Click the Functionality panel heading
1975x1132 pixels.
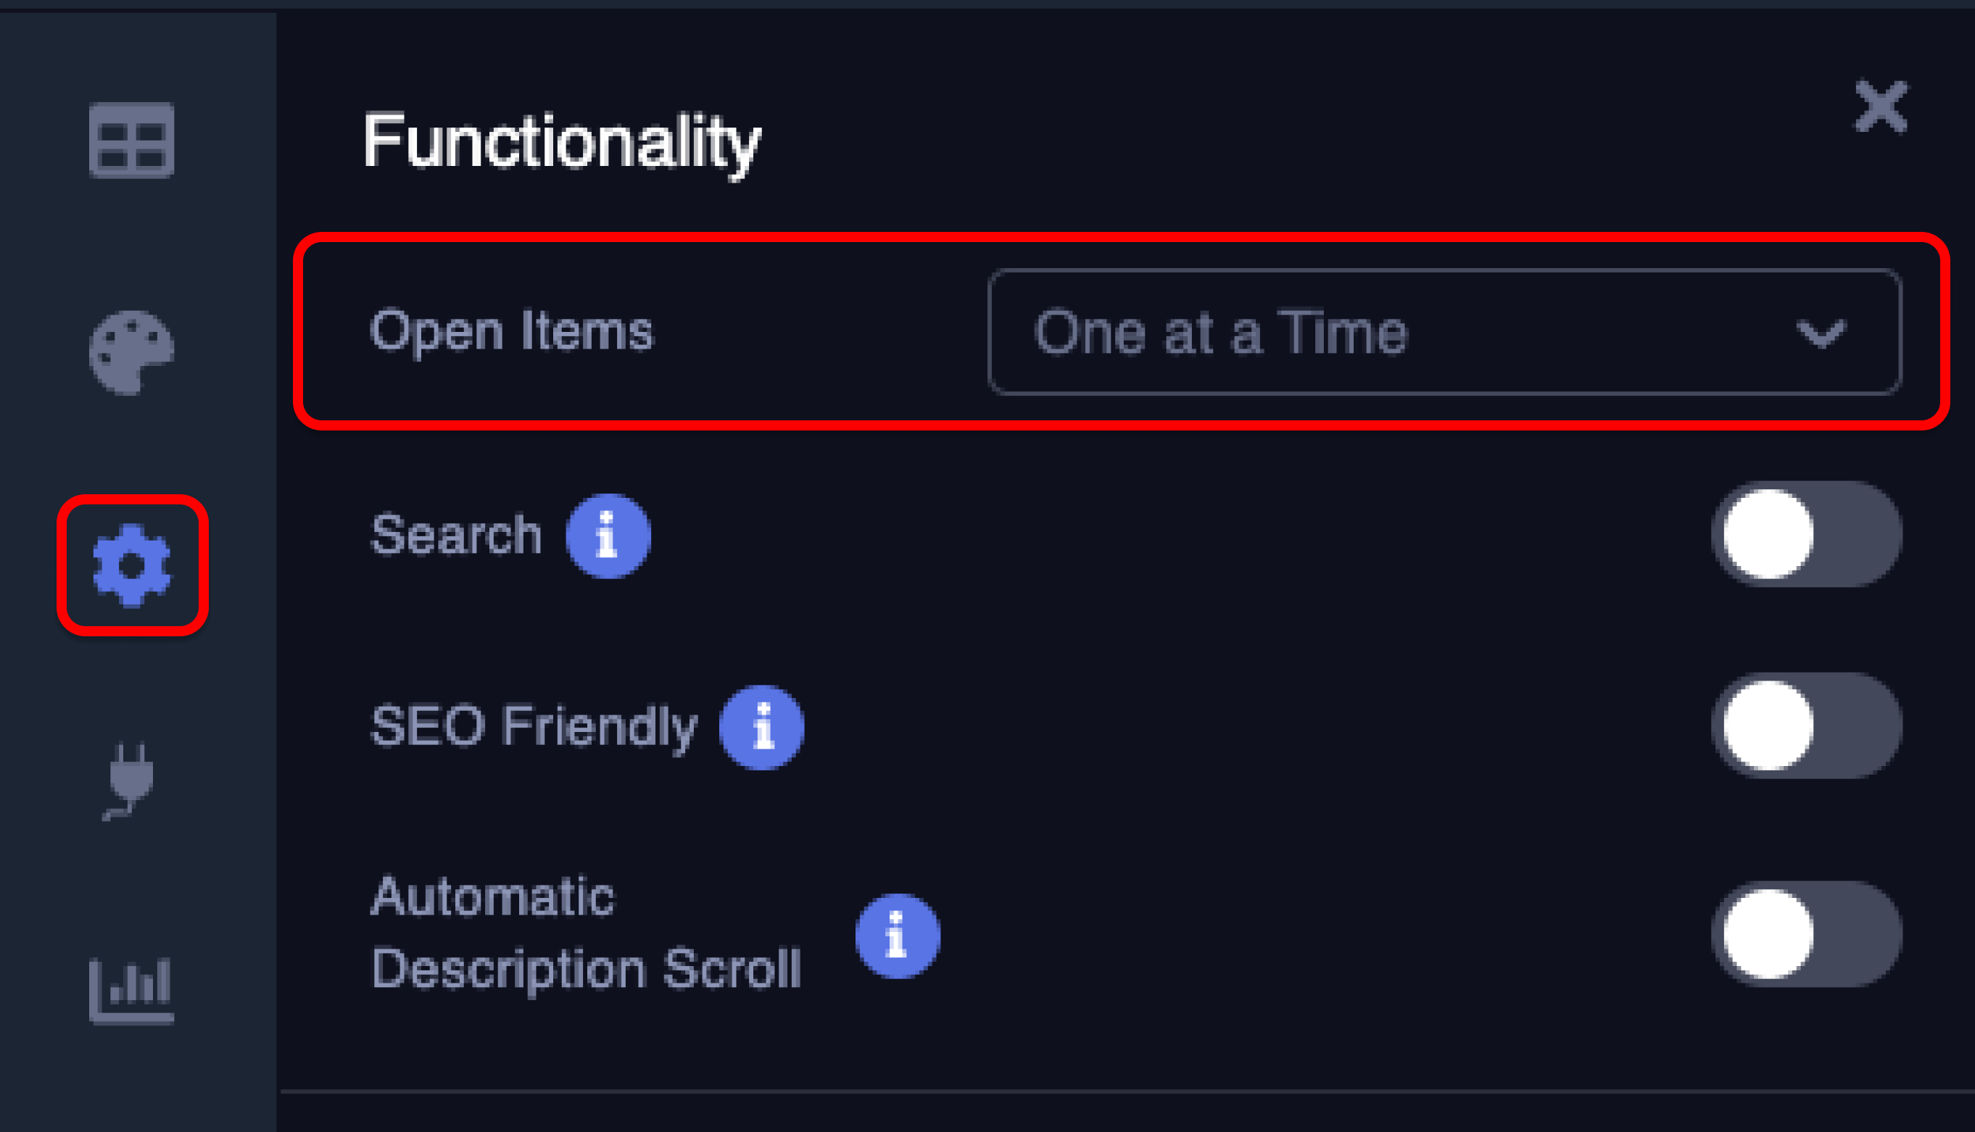click(561, 141)
